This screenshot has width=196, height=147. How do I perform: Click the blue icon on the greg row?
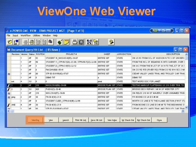pos(9,97)
